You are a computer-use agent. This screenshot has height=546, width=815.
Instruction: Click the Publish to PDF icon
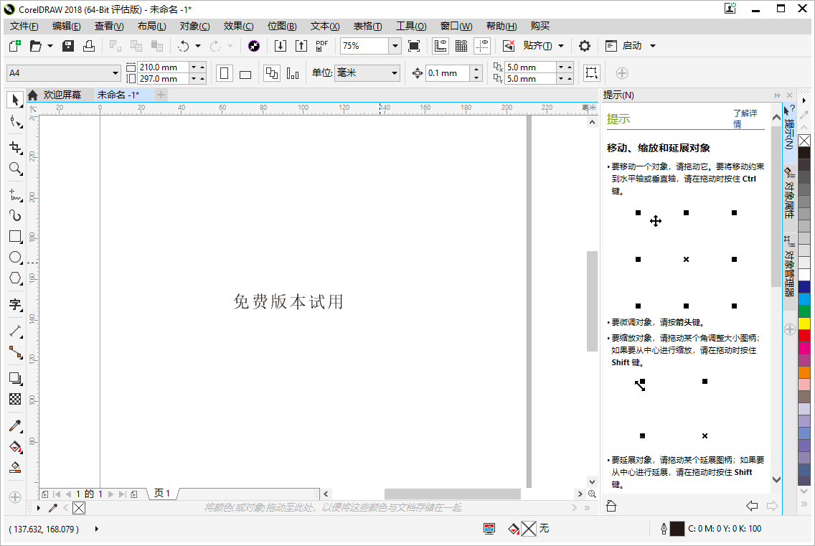coord(321,46)
